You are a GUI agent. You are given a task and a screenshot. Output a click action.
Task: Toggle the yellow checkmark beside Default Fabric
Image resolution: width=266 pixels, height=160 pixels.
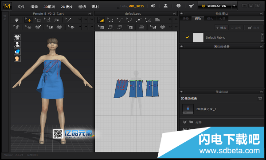[x=187, y=37]
